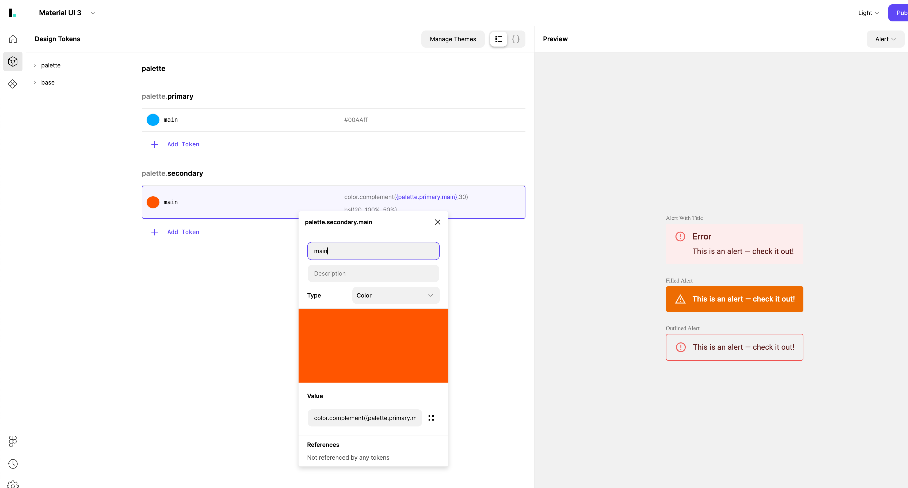Switch to the list view icon
Screen dimensions: 908x488
tap(498, 39)
